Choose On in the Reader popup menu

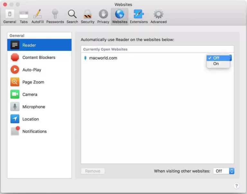point(216,64)
